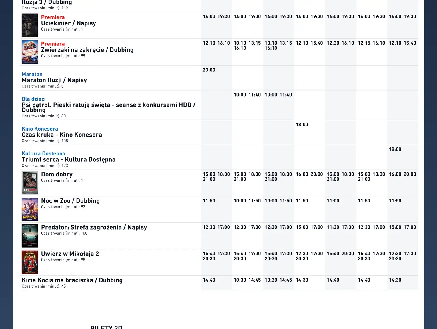Pick the 23:00 Maraton Iluzji showtime

point(209,70)
